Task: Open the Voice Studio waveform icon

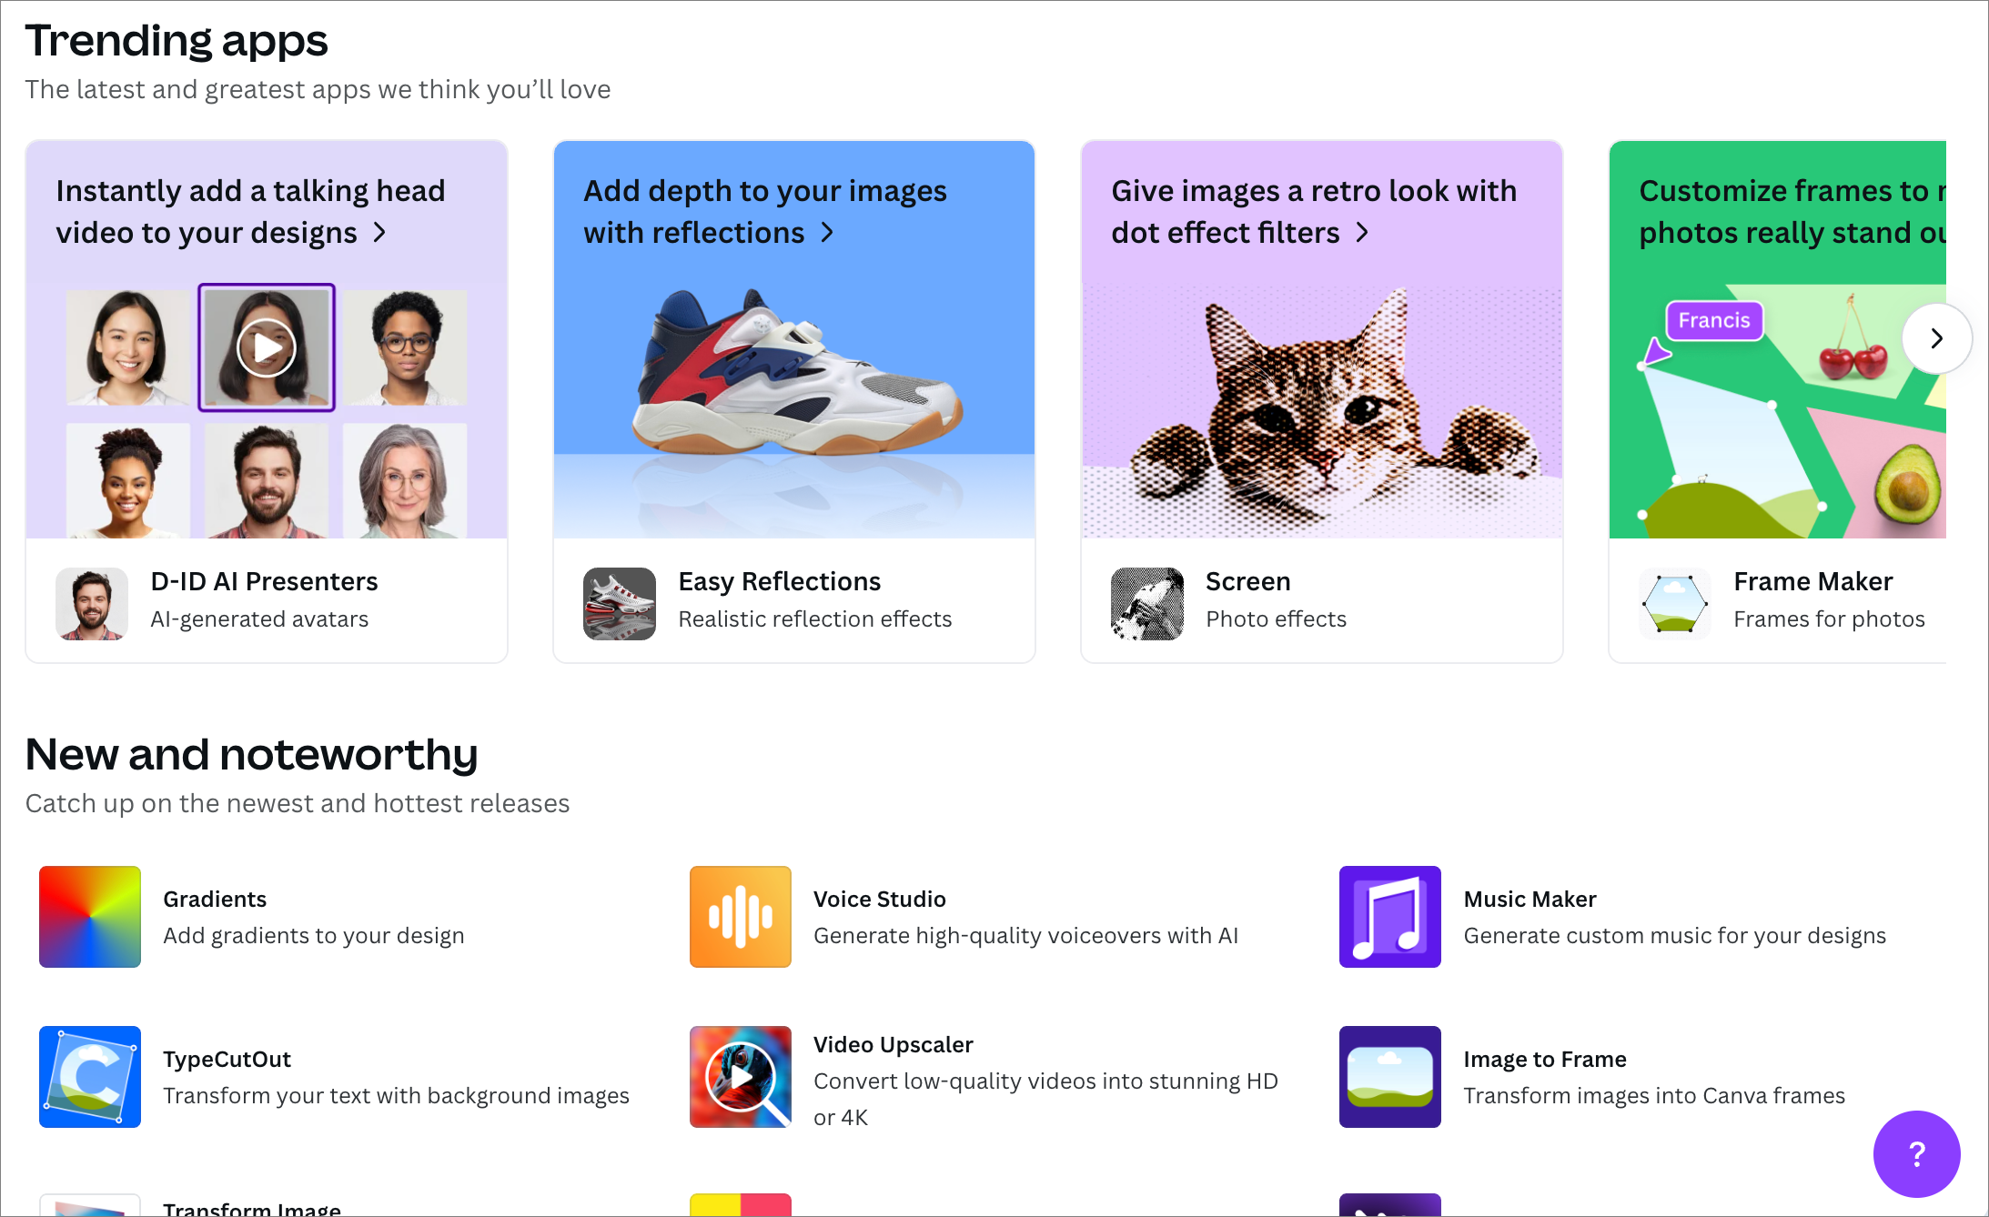Action: [x=741, y=917]
